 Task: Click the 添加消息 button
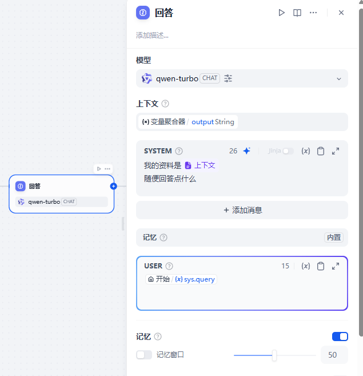click(242, 210)
